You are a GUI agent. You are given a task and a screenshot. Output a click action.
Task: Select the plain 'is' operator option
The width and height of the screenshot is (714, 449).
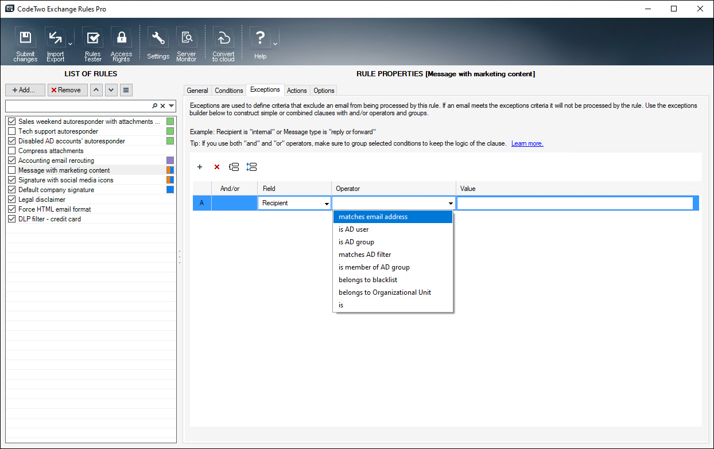(x=393, y=305)
